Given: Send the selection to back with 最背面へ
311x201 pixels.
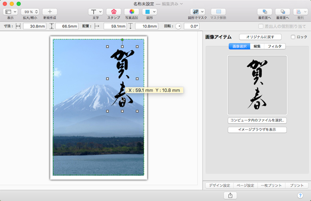Looking at the screenshot, I should click(283, 12).
